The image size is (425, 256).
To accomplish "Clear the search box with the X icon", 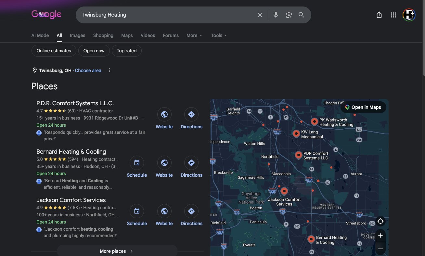I will click(x=260, y=15).
